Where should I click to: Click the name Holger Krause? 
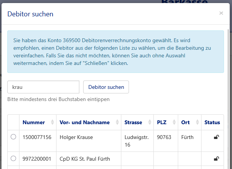click(x=76, y=137)
